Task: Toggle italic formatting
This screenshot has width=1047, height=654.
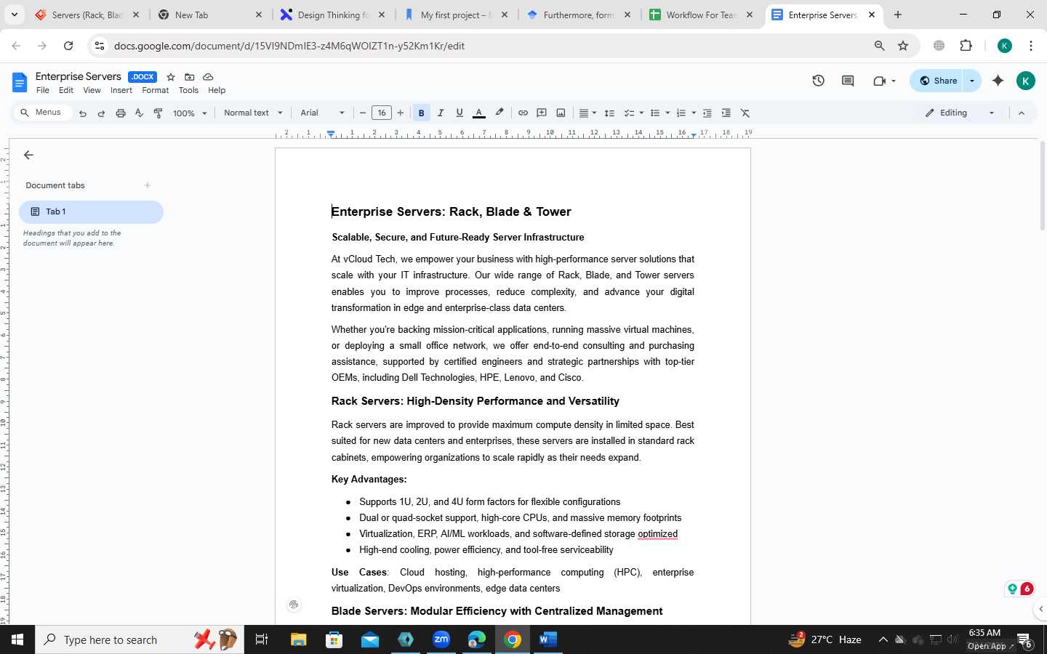Action: pyautogui.click(x=440, y=113)
